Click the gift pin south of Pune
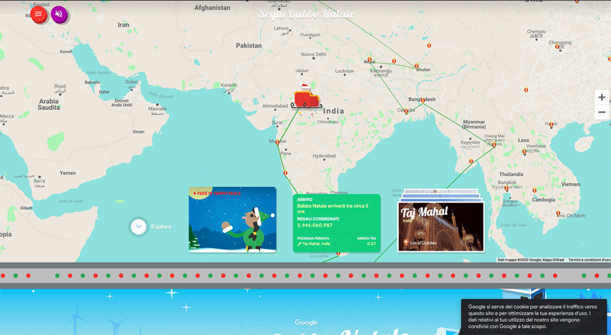 (285, 173)
